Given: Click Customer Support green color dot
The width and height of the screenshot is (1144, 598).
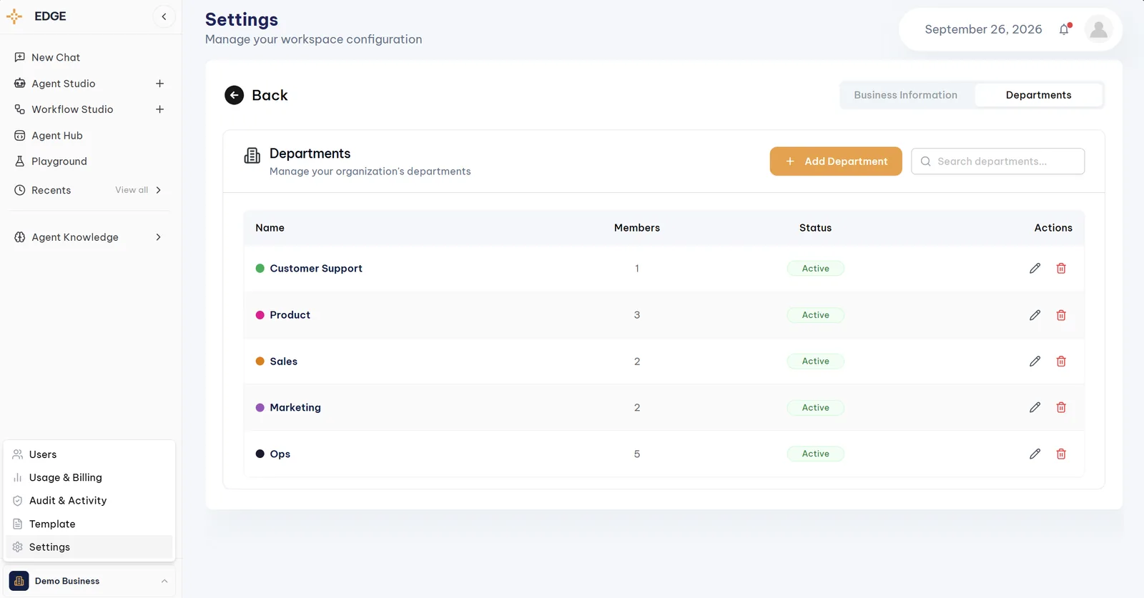Looking at the screenshot, I should (260, 269).
